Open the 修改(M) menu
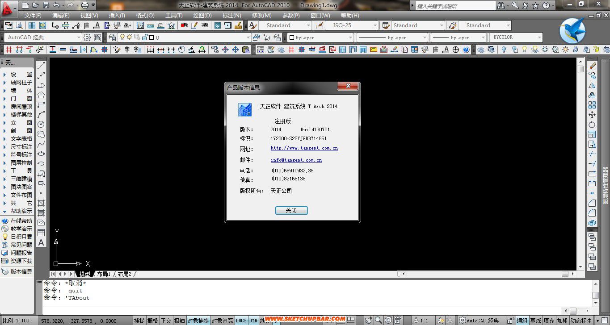Screen dimensions: 610x325 click(261, 16)
